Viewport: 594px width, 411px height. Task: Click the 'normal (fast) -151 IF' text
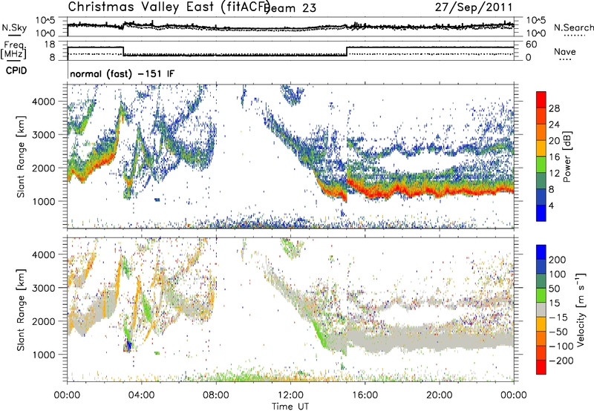pos(123,73)
